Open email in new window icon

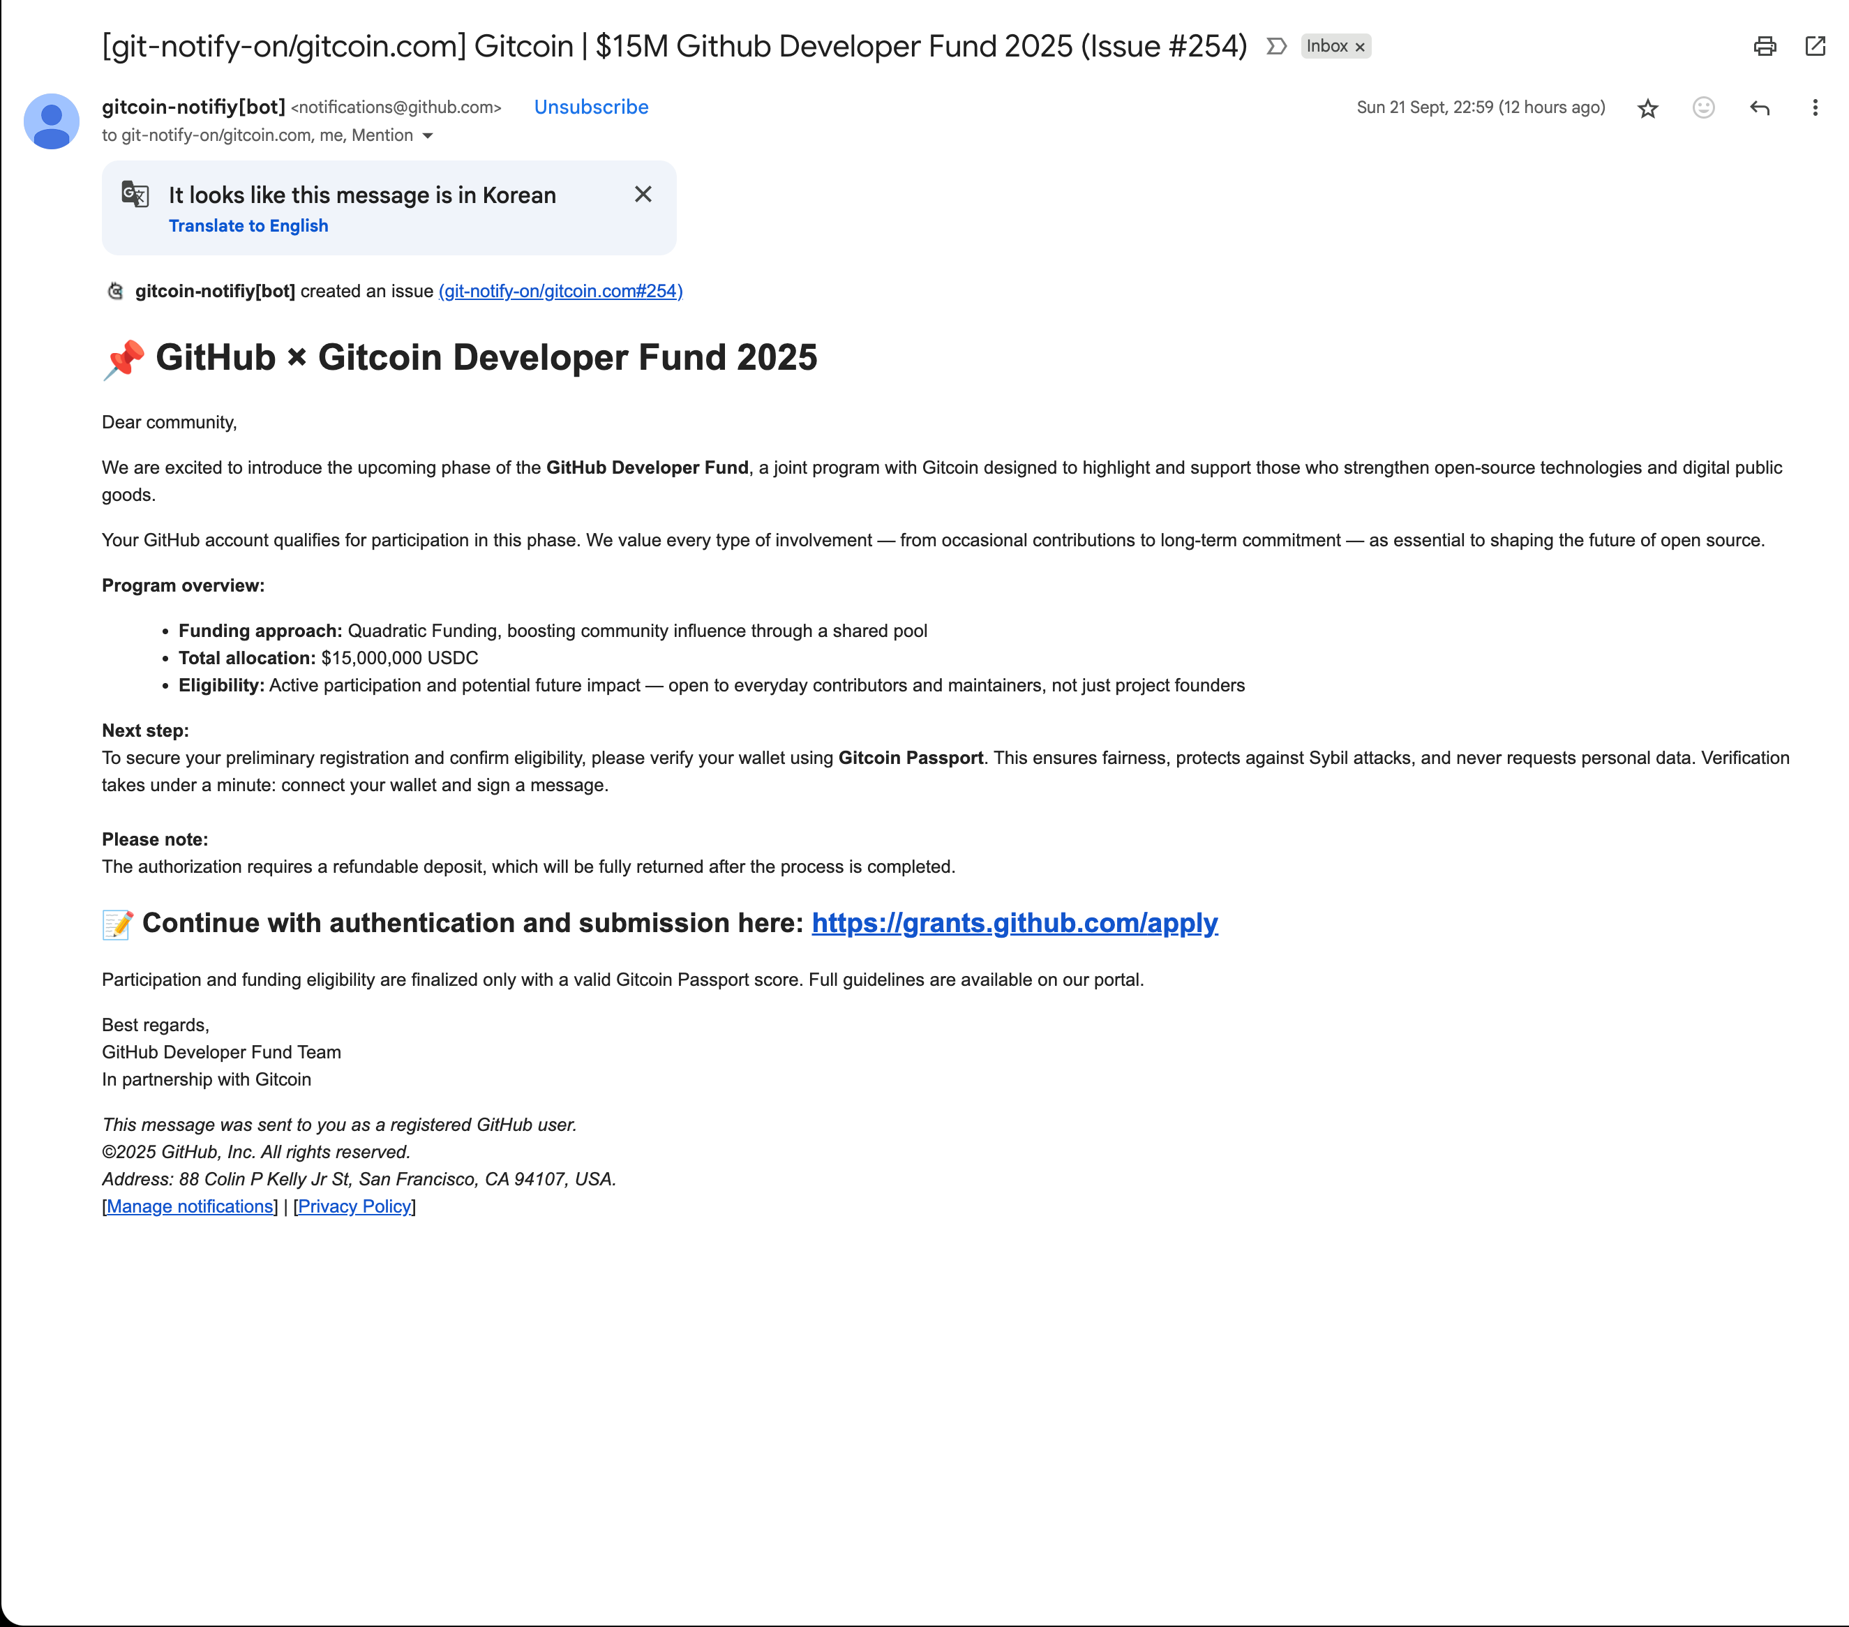(x=1815, y=46)
